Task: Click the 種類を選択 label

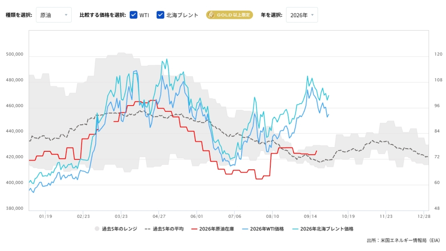Action: pyautogui.click(x=19, y=15)
